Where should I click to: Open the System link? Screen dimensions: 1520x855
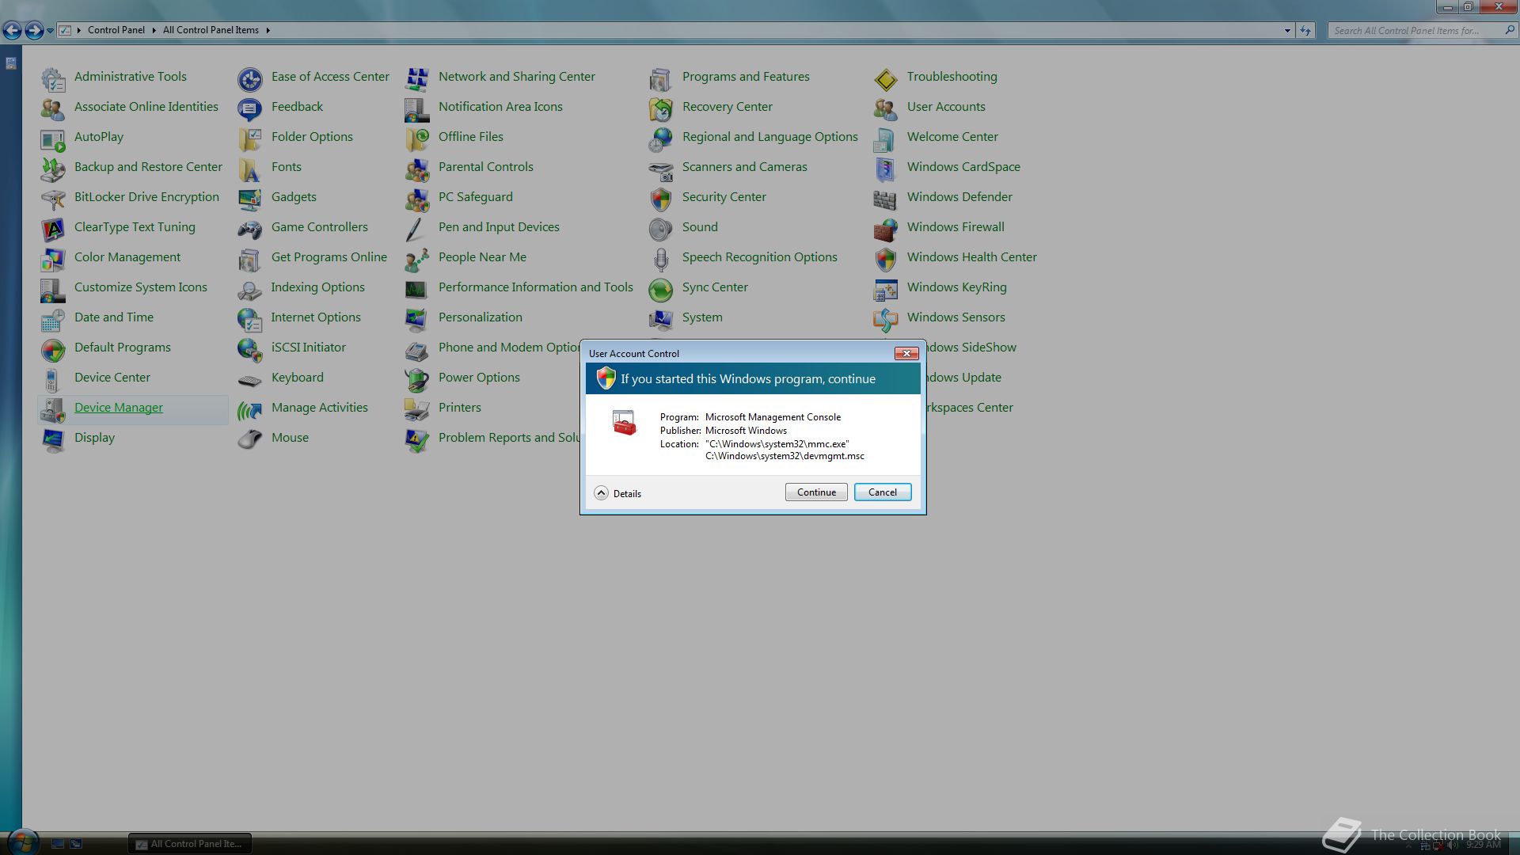click(702, 317)
